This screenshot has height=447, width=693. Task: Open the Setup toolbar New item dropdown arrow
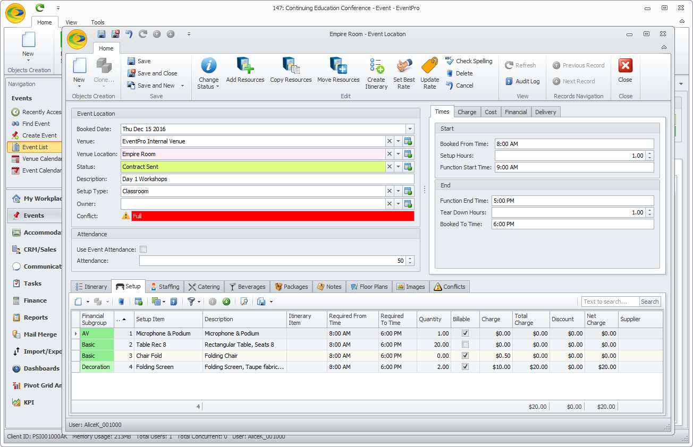[x=87, y=302]
